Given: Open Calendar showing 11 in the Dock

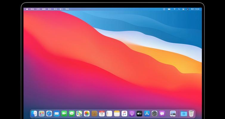Looking at the screenshot, I should coord(102,114).
